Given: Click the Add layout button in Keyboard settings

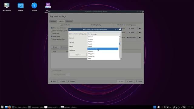Looking at the screenshot, I should point(55,47).
